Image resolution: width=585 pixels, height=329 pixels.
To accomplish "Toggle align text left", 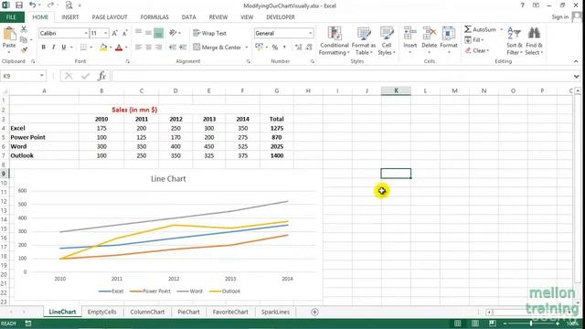I will click(138, 47).
